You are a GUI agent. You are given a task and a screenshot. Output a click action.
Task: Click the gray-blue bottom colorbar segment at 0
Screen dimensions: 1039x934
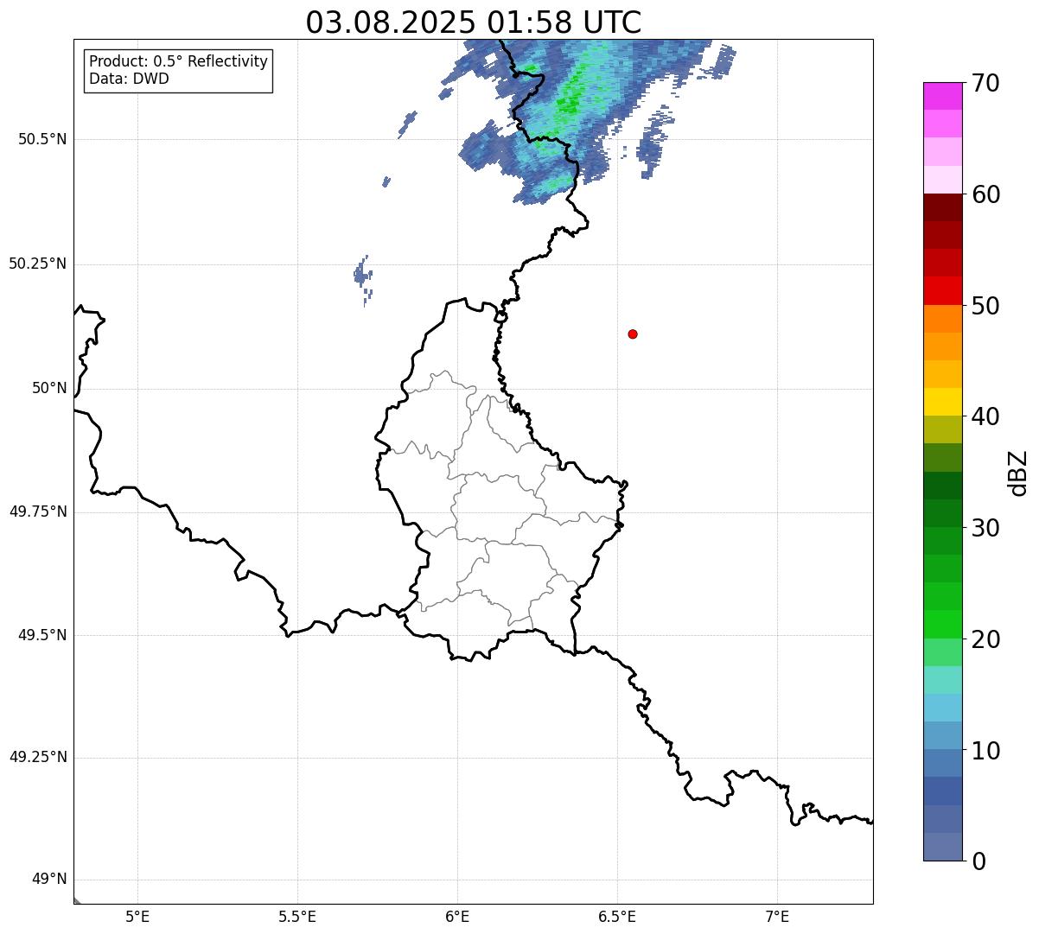coord(943,847)
